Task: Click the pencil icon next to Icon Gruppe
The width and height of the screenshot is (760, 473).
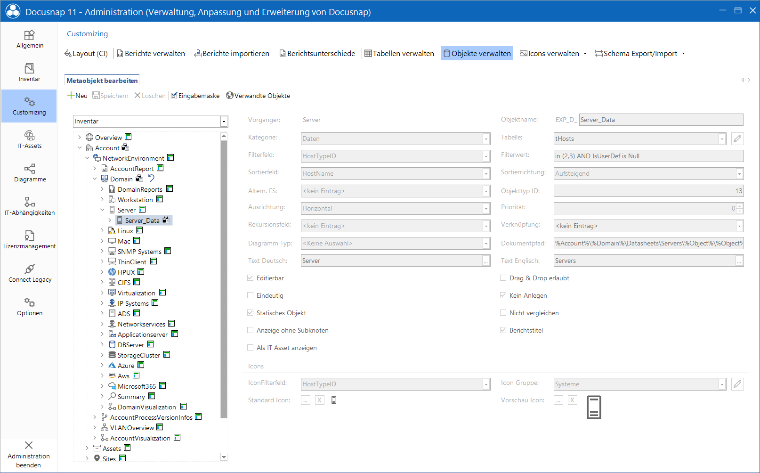Action: pyautogui.click(x=737, y=384)
